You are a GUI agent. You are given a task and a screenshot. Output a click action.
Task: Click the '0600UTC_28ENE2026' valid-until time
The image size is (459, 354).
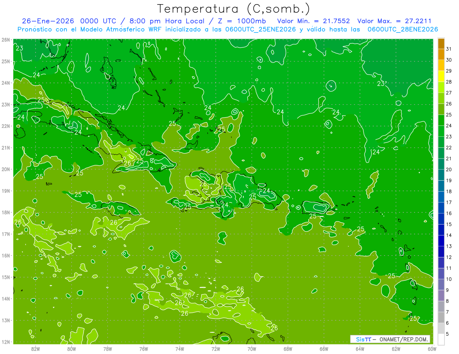[x=403, y=29]
